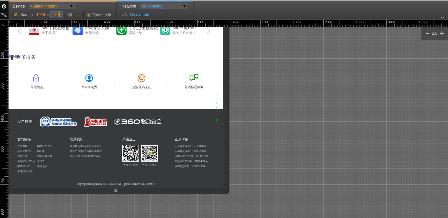
Task: Click the customer service email shoujikefu@360.cn
Action: click(x=91, y=146)
